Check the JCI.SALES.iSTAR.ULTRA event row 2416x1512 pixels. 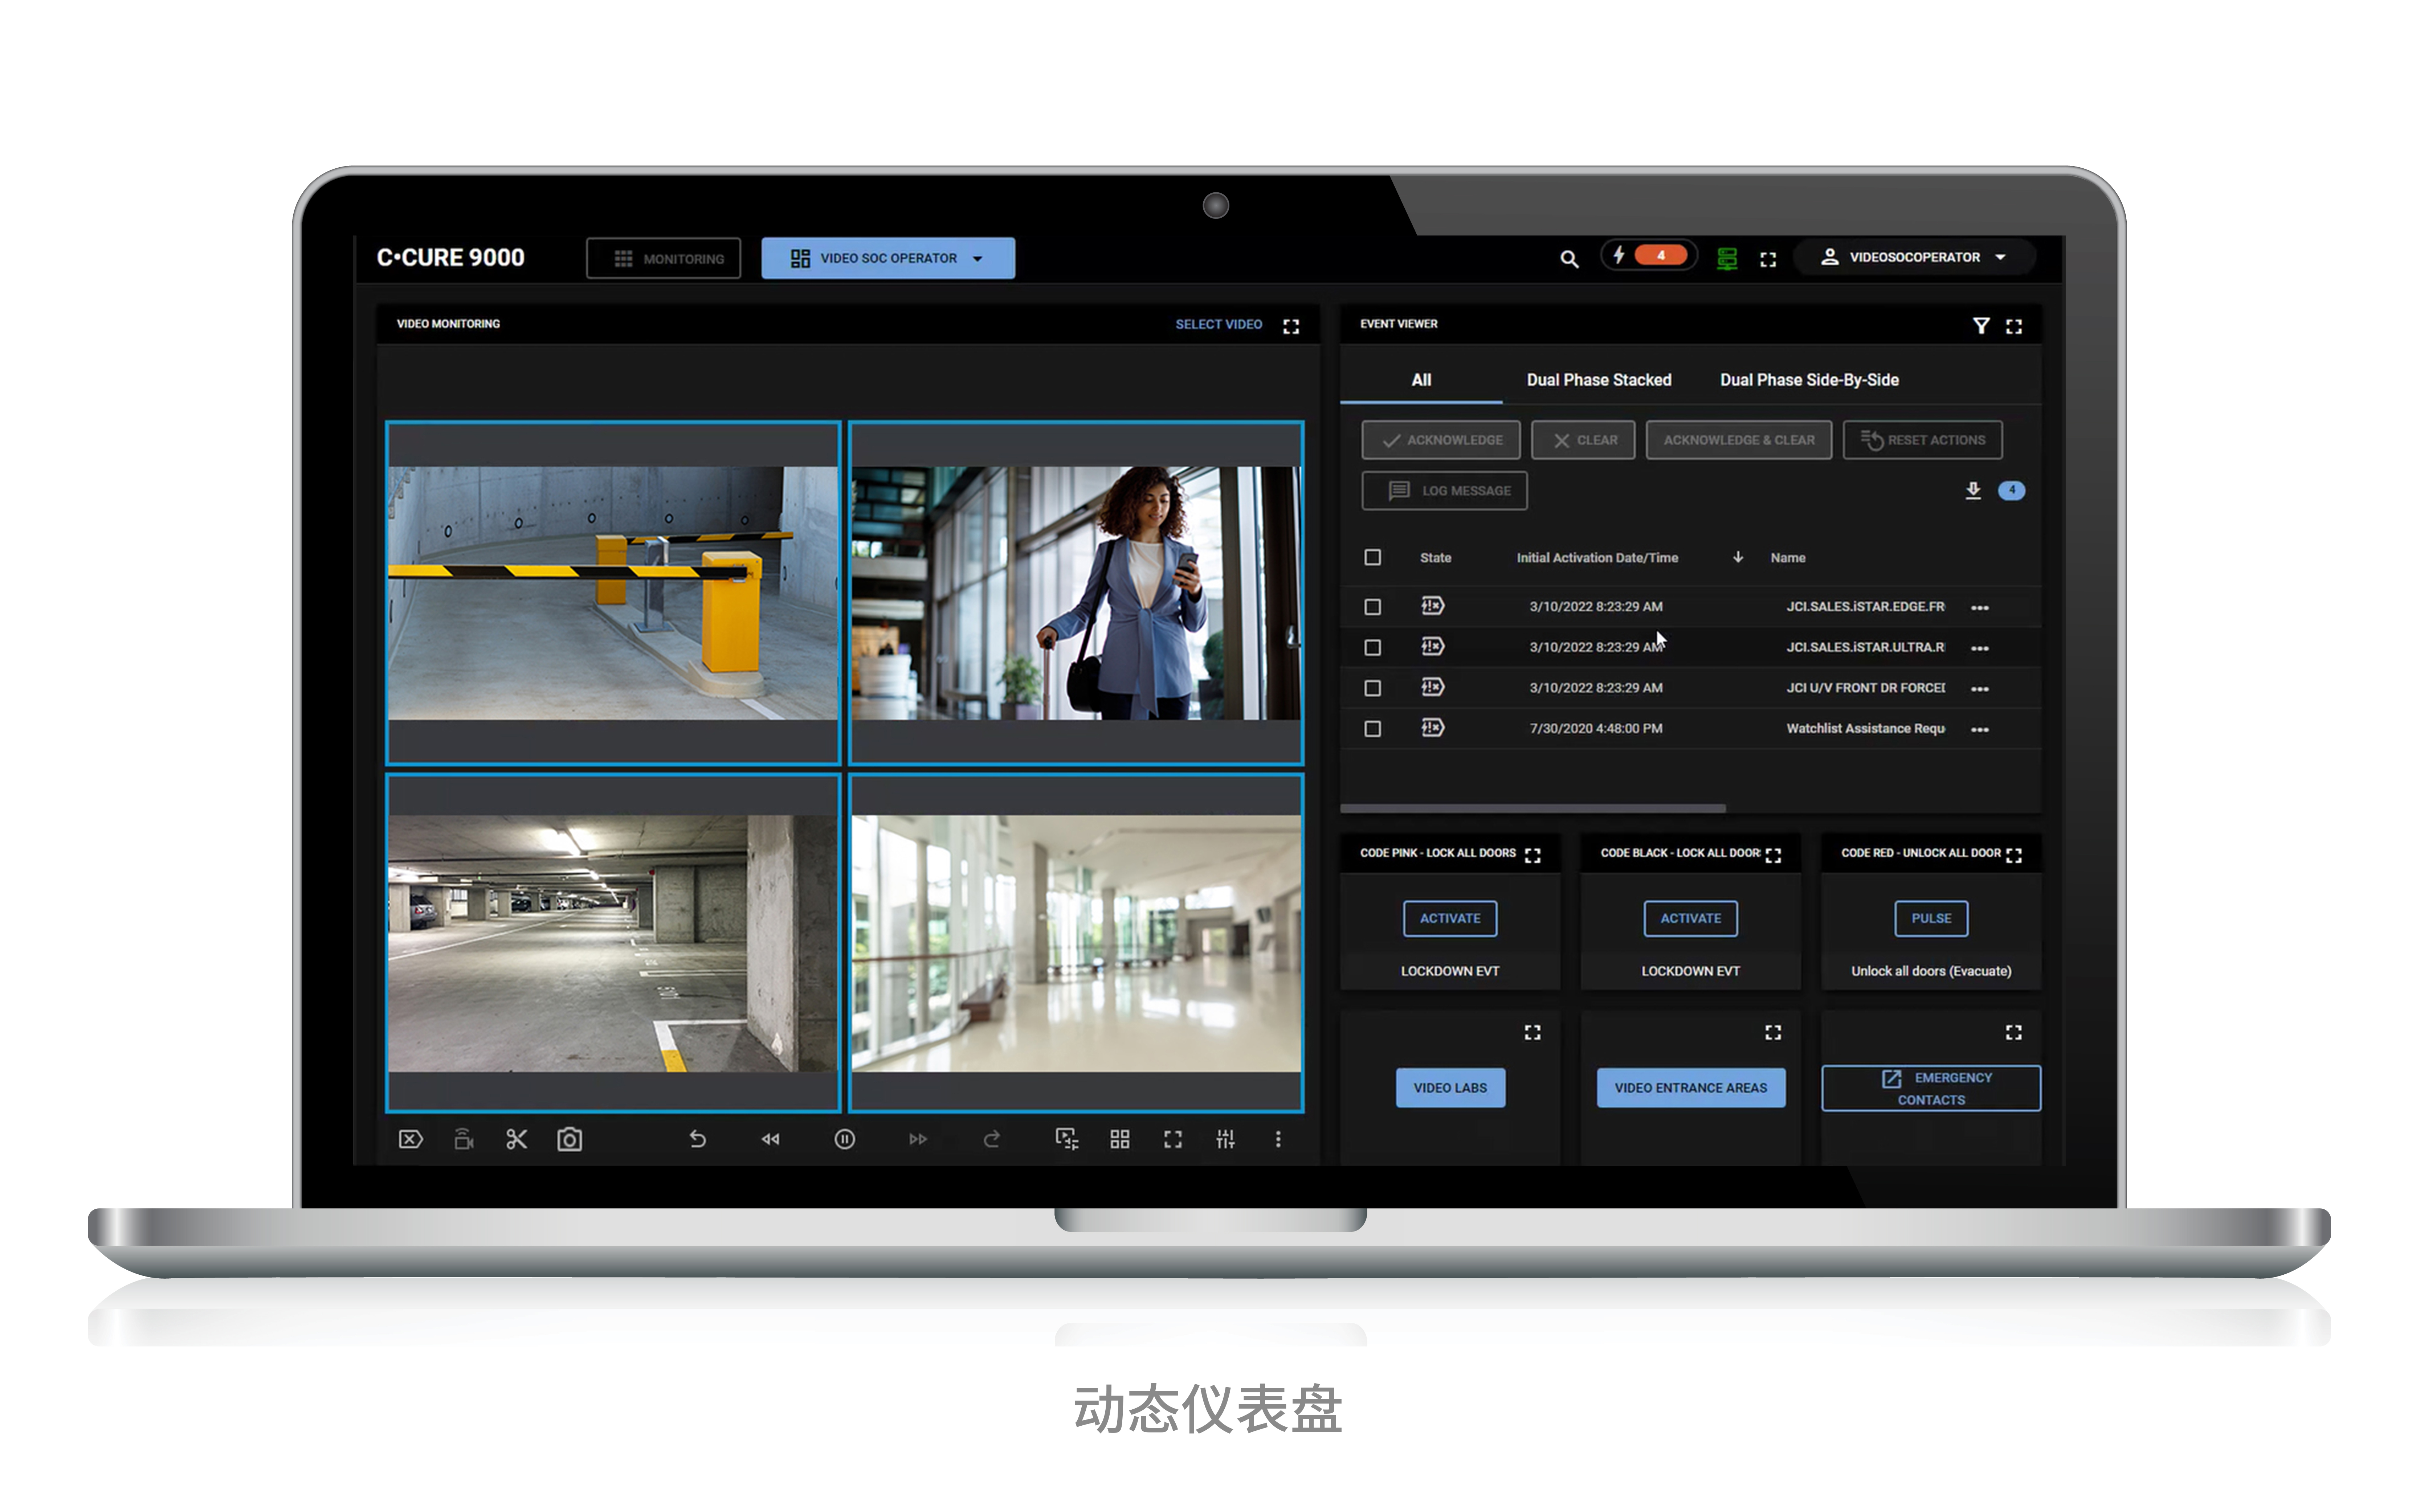tap(1372, 648)
